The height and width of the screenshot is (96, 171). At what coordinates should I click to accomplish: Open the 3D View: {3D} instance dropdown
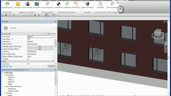[46, 34]
